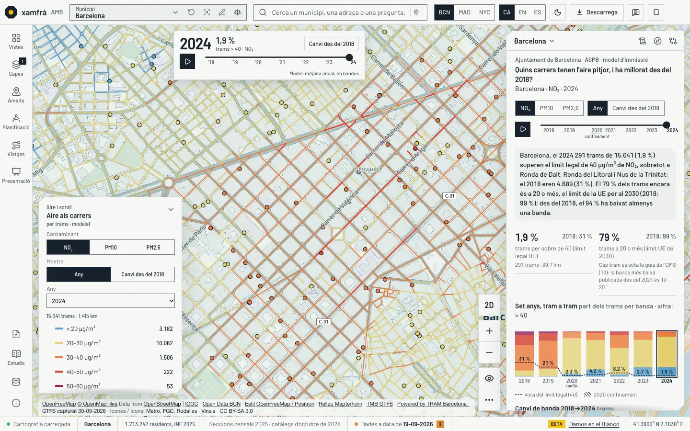Open the map more-options ellipsis menu
Viewport: 690px width, 431px height.
(x=489, y=400)
